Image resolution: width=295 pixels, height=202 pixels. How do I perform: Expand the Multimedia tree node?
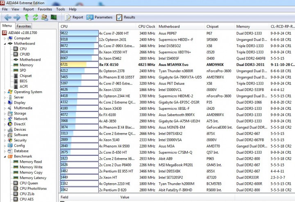click(5, 108)
